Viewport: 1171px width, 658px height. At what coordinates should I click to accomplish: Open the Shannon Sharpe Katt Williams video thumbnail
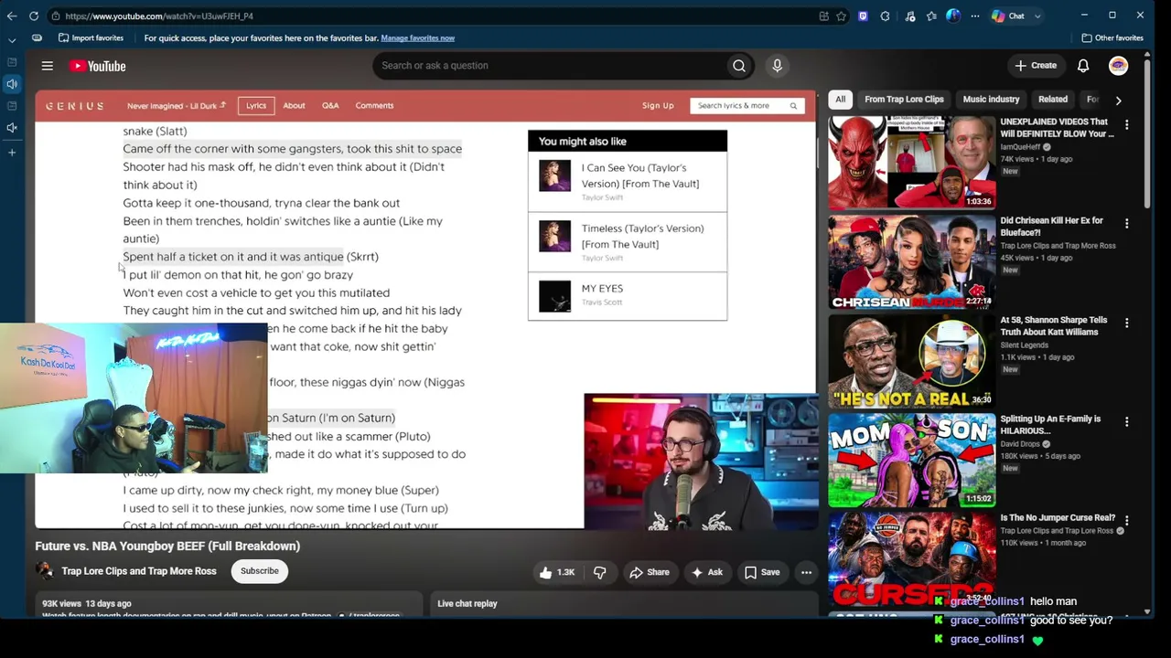point(911,361)
